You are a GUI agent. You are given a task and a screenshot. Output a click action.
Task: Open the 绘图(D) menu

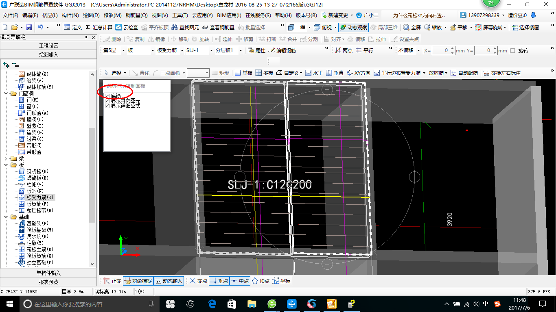click(x=91, y=15)
